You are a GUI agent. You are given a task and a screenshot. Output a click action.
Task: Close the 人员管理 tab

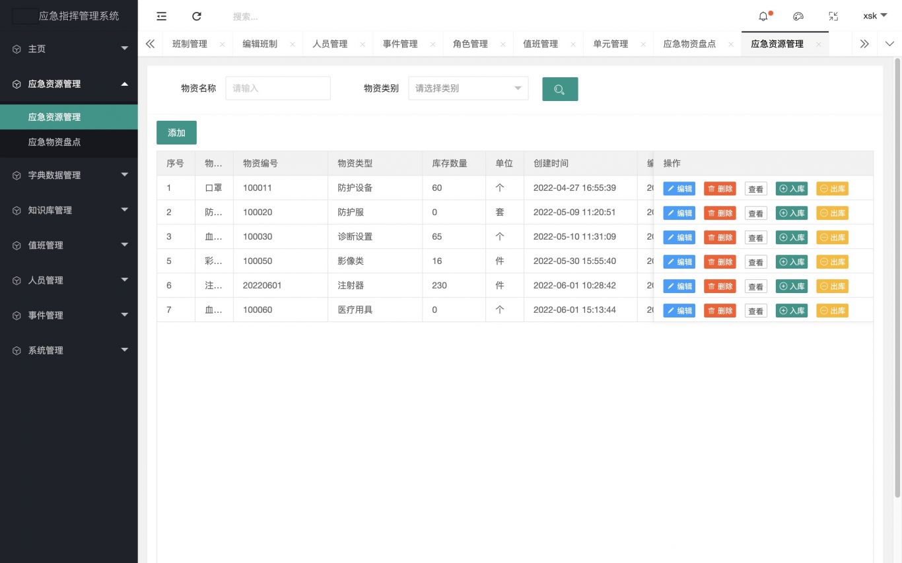point(363,44)
